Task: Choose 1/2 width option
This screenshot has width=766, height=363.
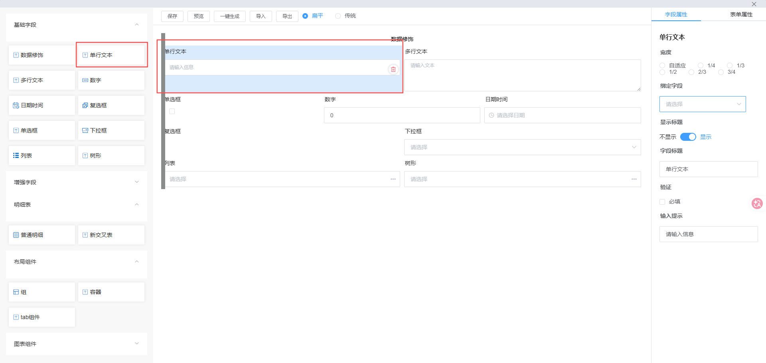Action: pos(662,72)
